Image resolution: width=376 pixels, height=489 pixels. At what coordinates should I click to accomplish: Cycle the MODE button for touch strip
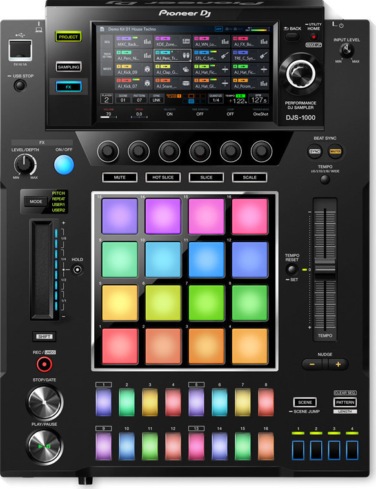tap(36, 202)
